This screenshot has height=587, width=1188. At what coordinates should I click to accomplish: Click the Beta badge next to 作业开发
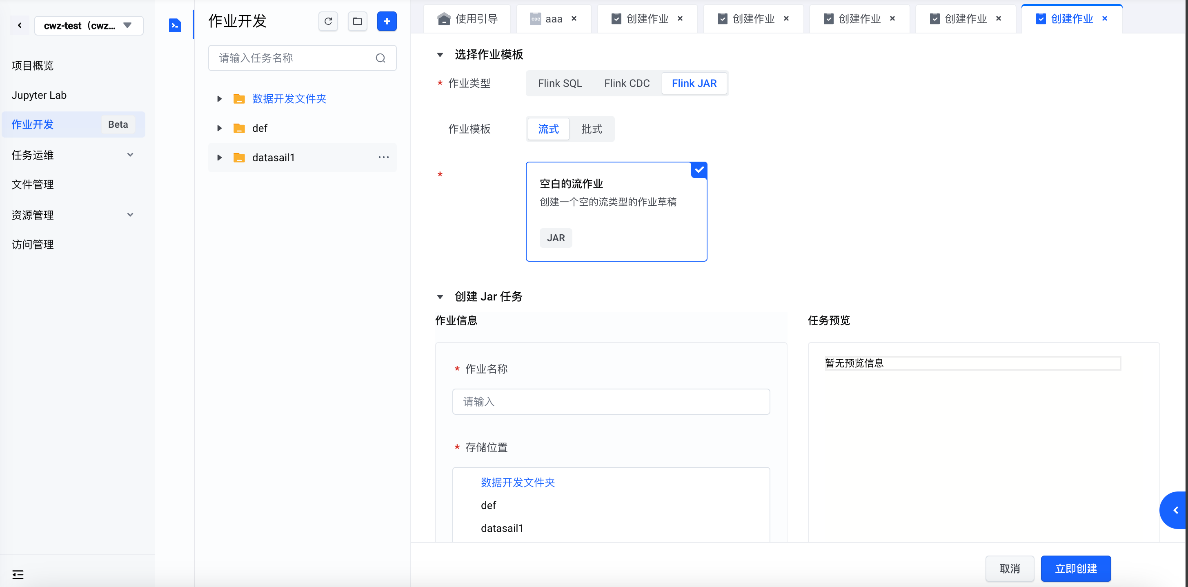pyautogui.click(x=118, y=125)
